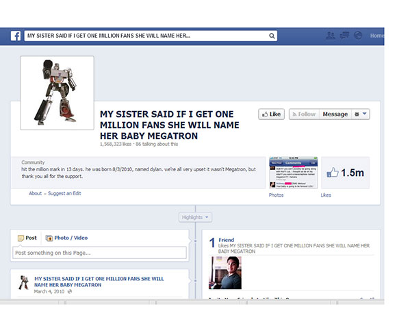
Task: Open the Photos label link
Action: 276,195
